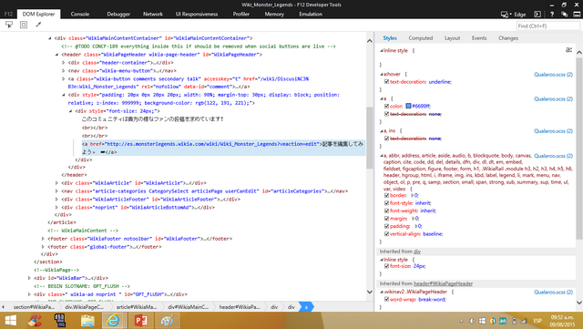The height and width of the screenshot is (329, 583).
Task: Click the ESP language indicator
Action: (x=537, y=321)
